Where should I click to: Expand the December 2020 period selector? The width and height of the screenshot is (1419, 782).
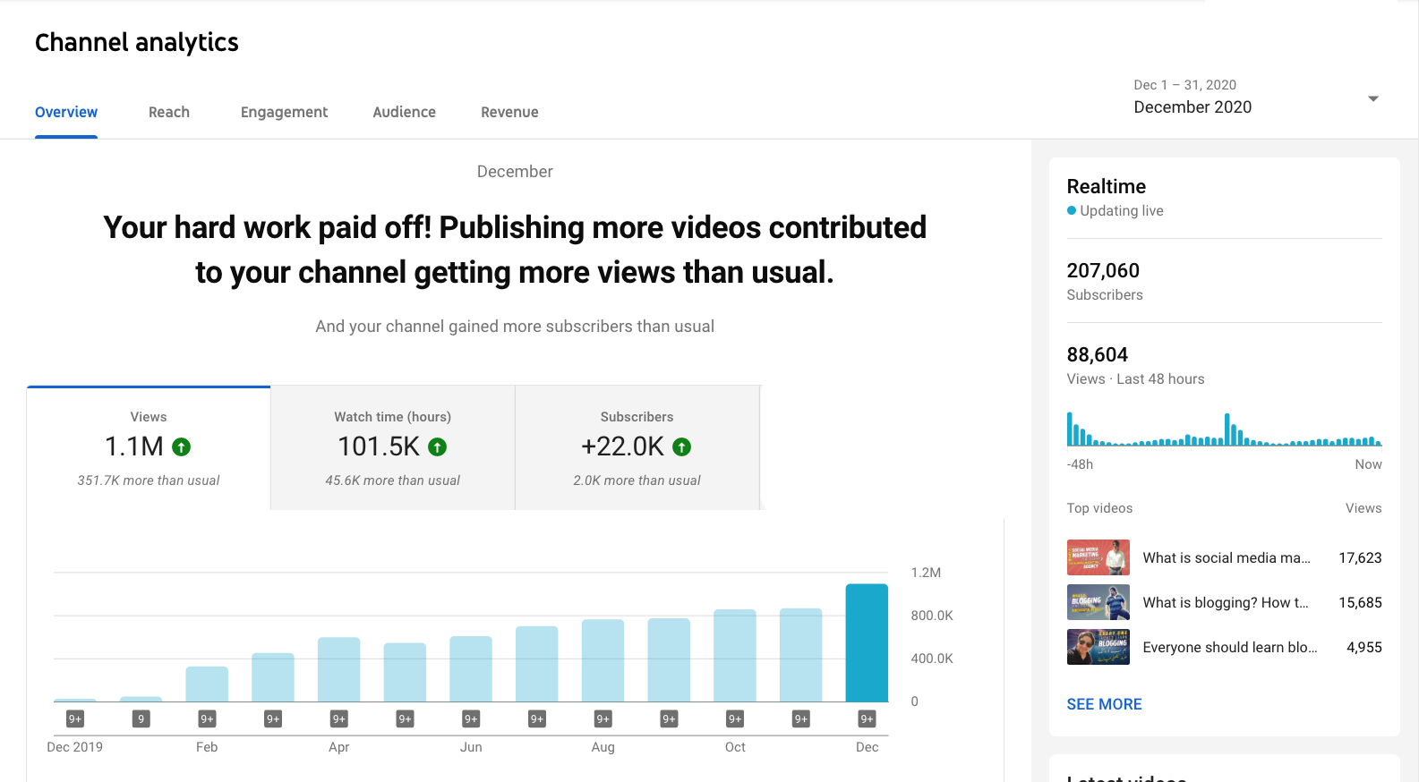click(x=1192, y=107)
